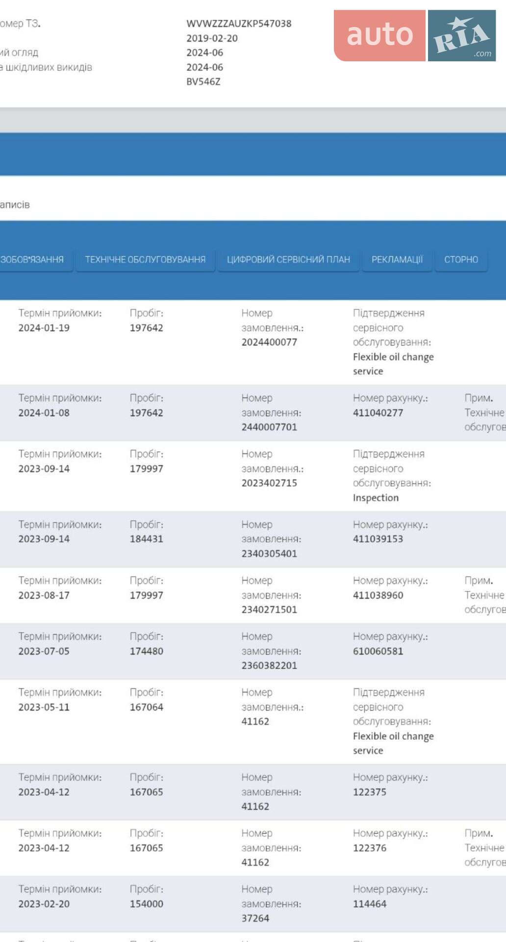Screen dimensions: 506x942
Task: Switch to ЦИФРОВИЙ СЕРВІСНИЙ ПЛАН tab
Action: [288, 260]
